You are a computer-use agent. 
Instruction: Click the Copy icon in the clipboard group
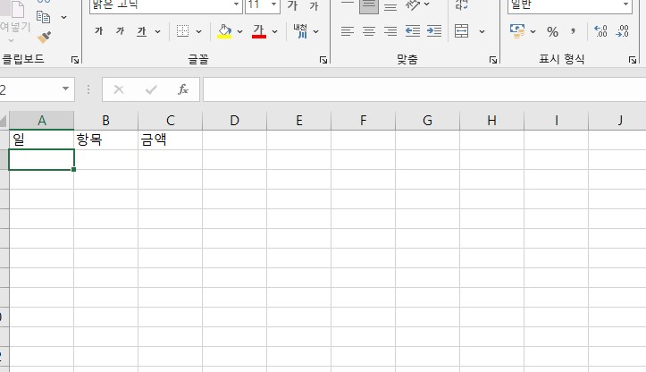(x=43, y=17)
